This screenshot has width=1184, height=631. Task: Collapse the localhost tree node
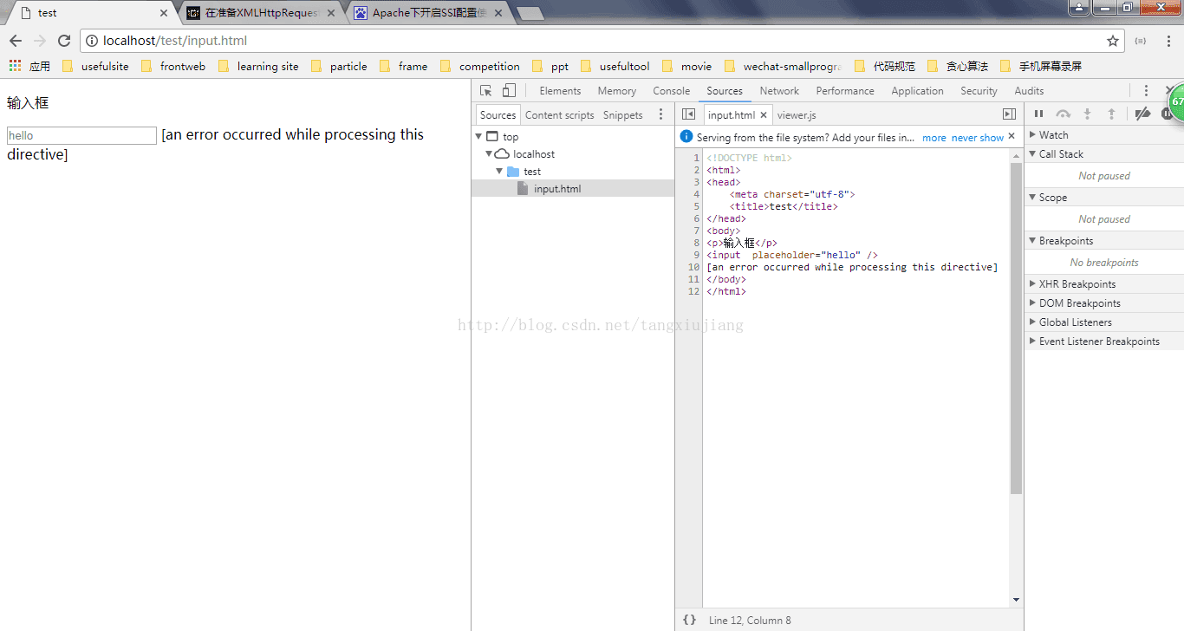tap(489, 154)
